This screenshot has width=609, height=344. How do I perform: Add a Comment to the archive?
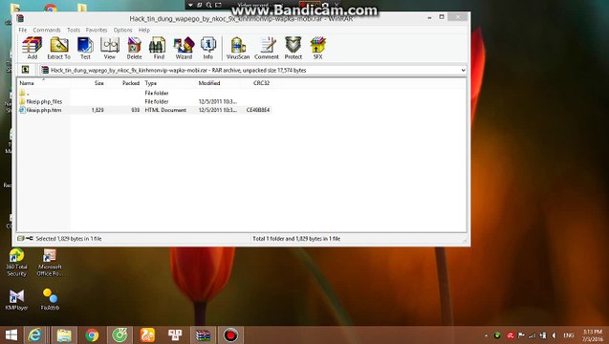click(267, 48)
